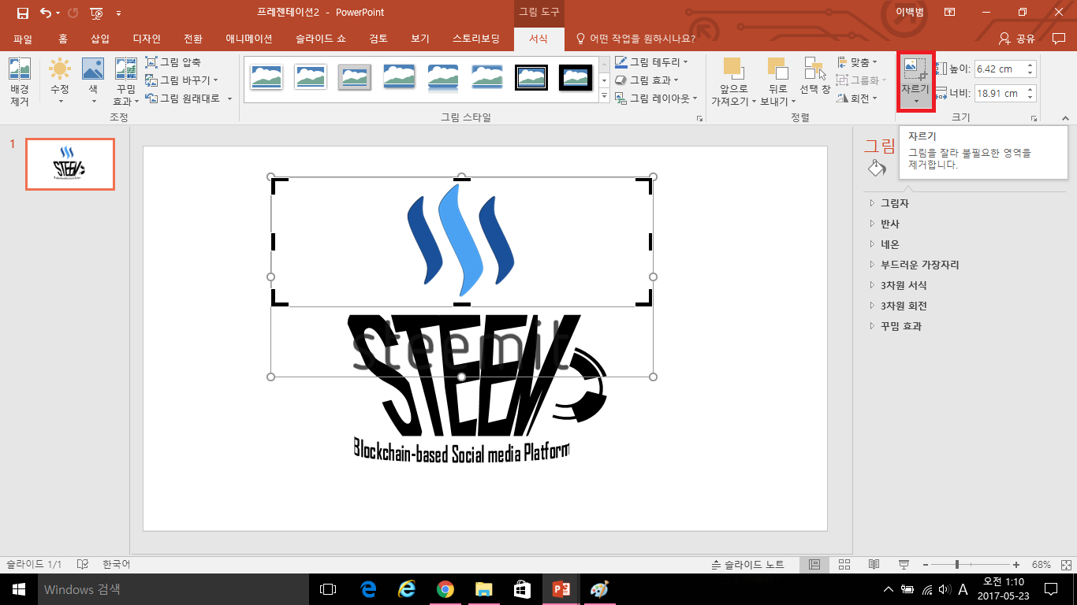The image size is (1077, 605).
Task: Click Send Backward (뒤로 보내기) icon
Action: (777, 69)
